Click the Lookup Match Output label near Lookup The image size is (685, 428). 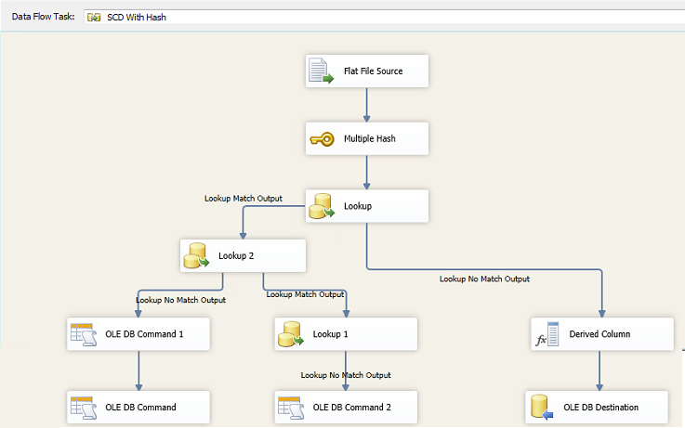[x=244, y=199]
